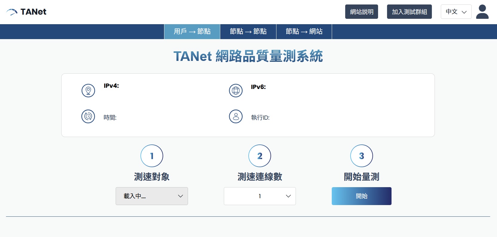This screenshot has height=237, width=497.
Task: Click the IPv6: label
Action: 258,87
